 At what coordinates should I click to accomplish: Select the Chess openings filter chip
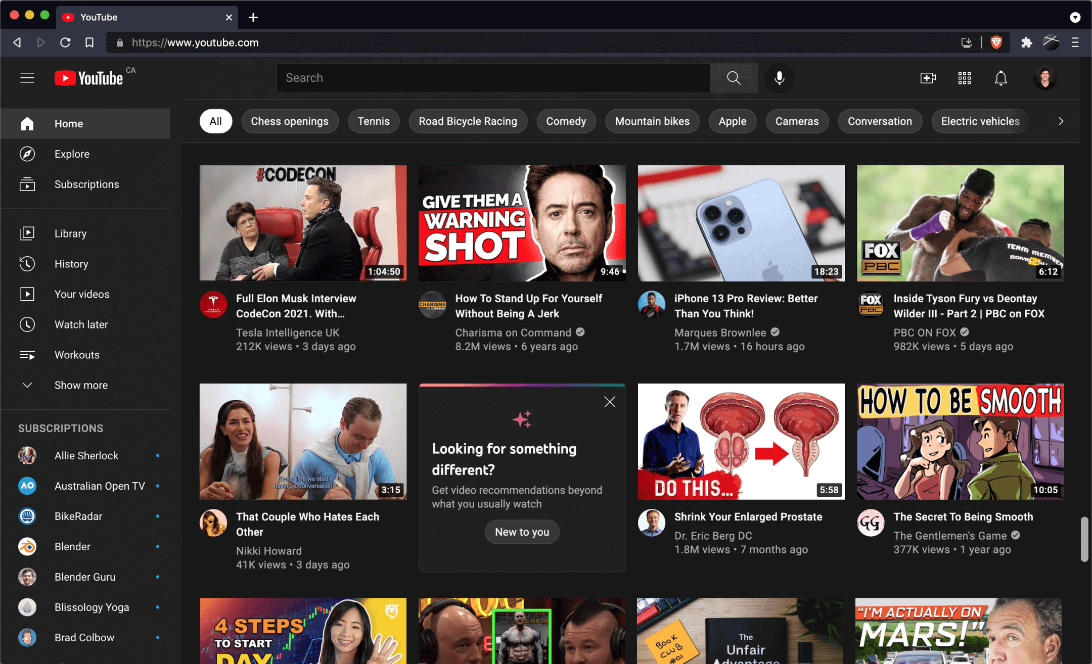coord(290,121)
